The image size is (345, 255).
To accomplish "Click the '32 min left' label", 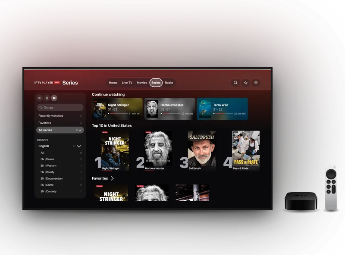I will click(x=187, y=114).
